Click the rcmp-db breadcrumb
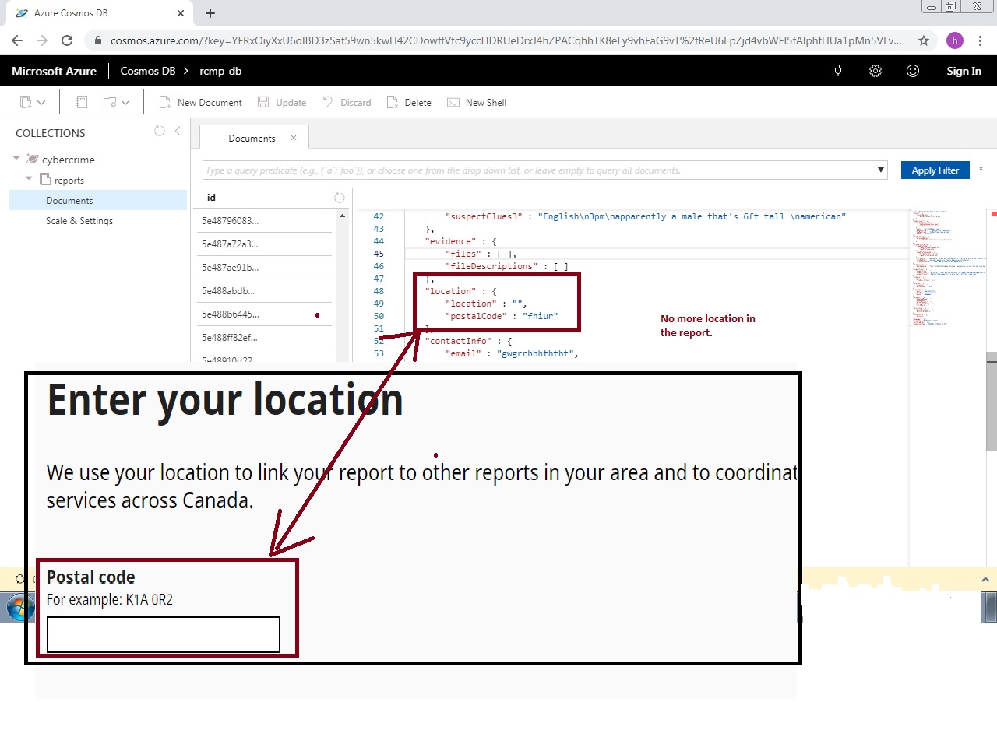Screen dimensions: 997x744 coord(220,71)
